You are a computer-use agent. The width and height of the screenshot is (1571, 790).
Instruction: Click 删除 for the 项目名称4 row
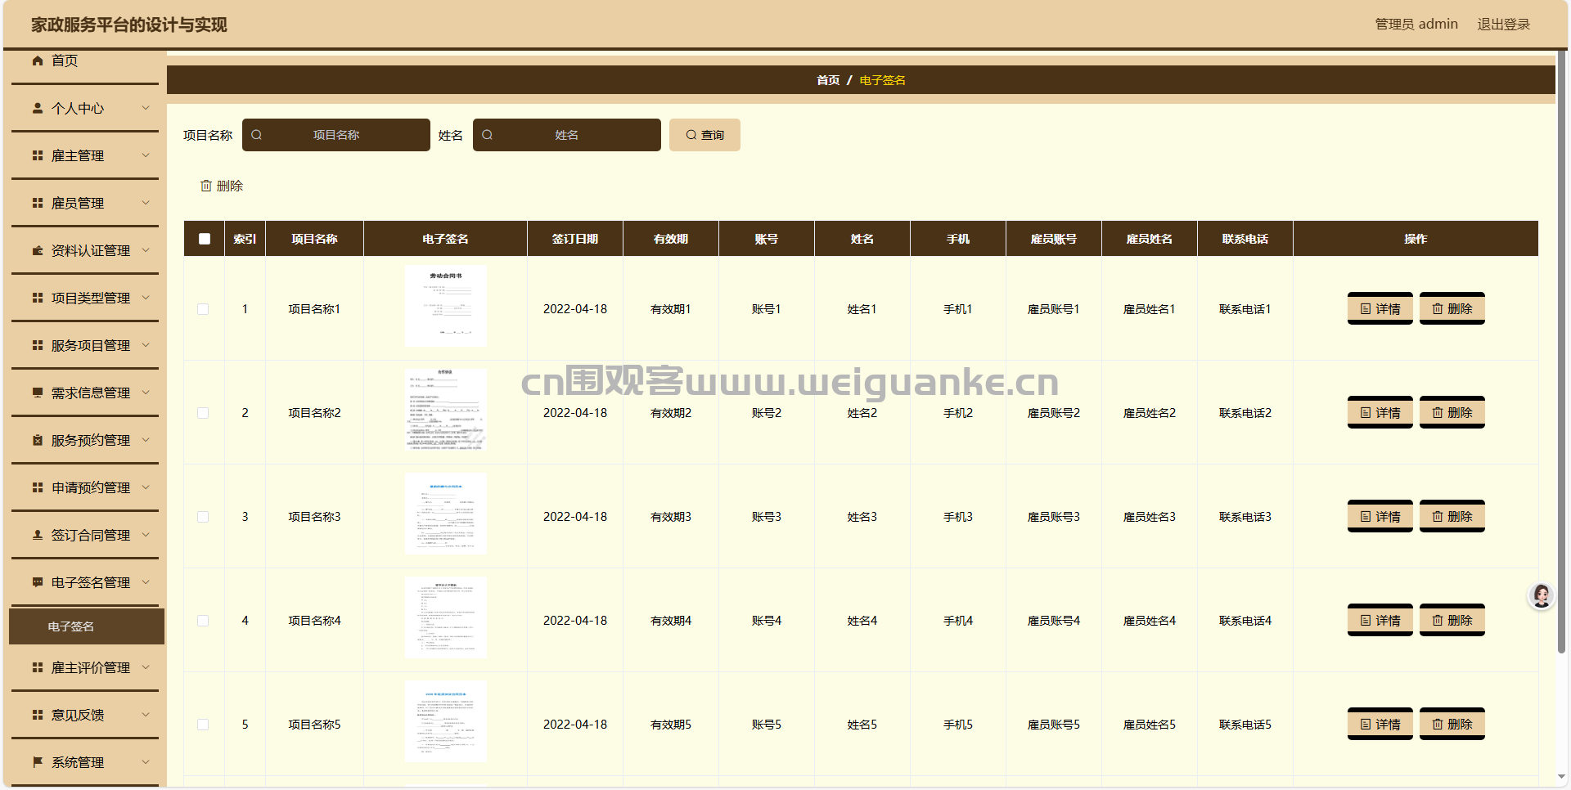pos(1452,621)
